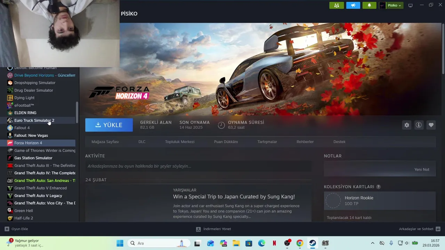Click the game page vertical scrollbar
This screenshot has width=445, height=250.
(x=443, y=49)
